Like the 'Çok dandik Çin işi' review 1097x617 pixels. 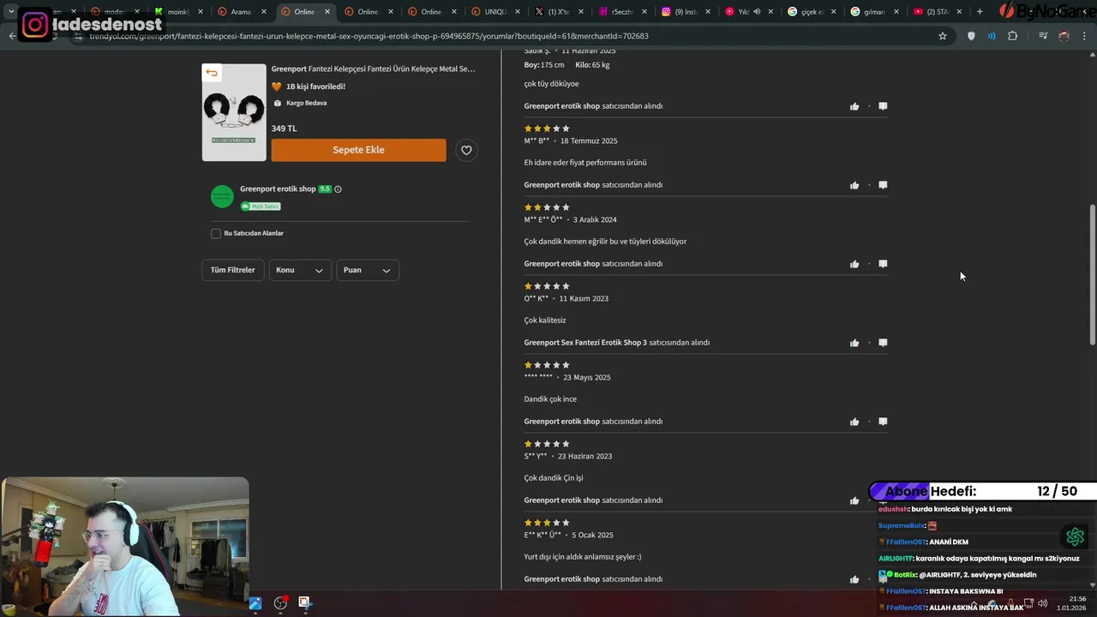[x=854, y=500]
